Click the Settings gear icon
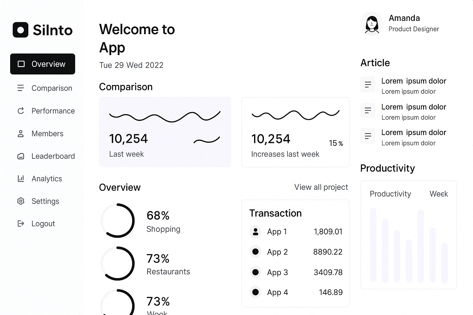This screenshot has height=315, width=473. click(x=21, y=201)
